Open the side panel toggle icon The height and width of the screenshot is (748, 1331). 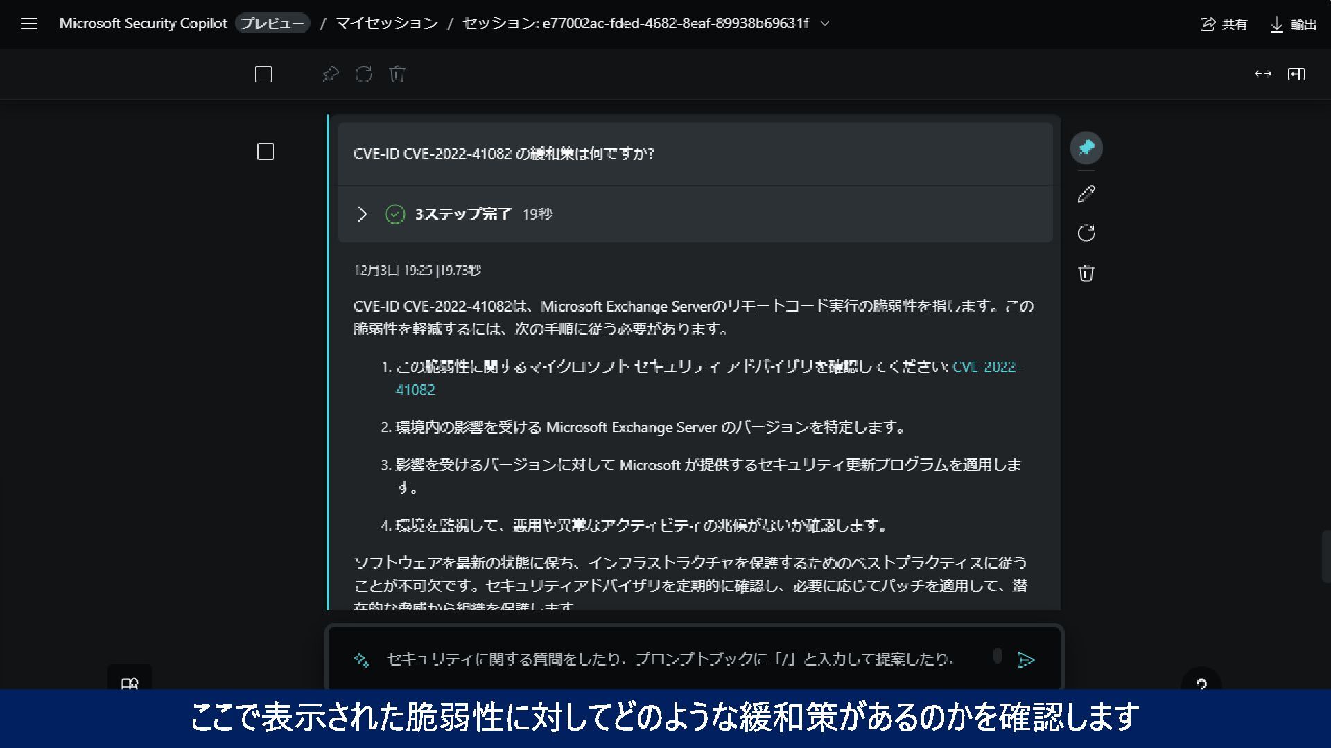coord(1296,74)
